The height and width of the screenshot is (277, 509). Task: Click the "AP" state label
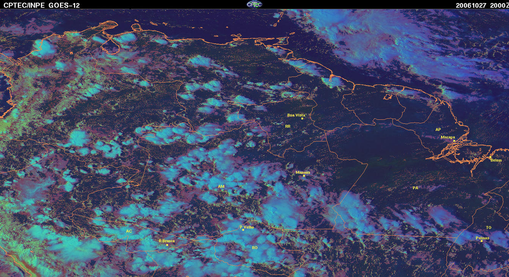tap(438, 129)
